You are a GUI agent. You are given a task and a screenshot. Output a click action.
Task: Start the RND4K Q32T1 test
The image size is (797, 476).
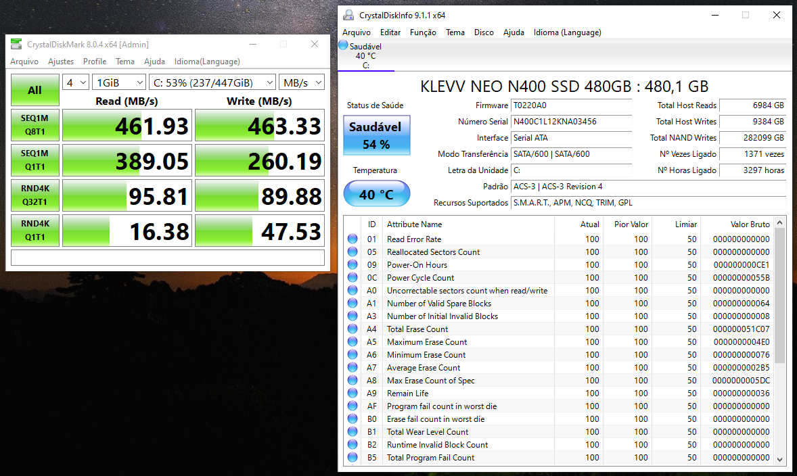point(35,195)
